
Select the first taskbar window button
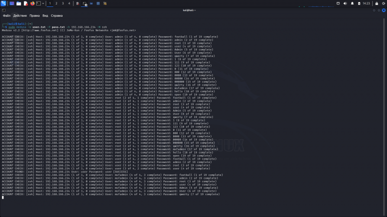tap(77, 3)
